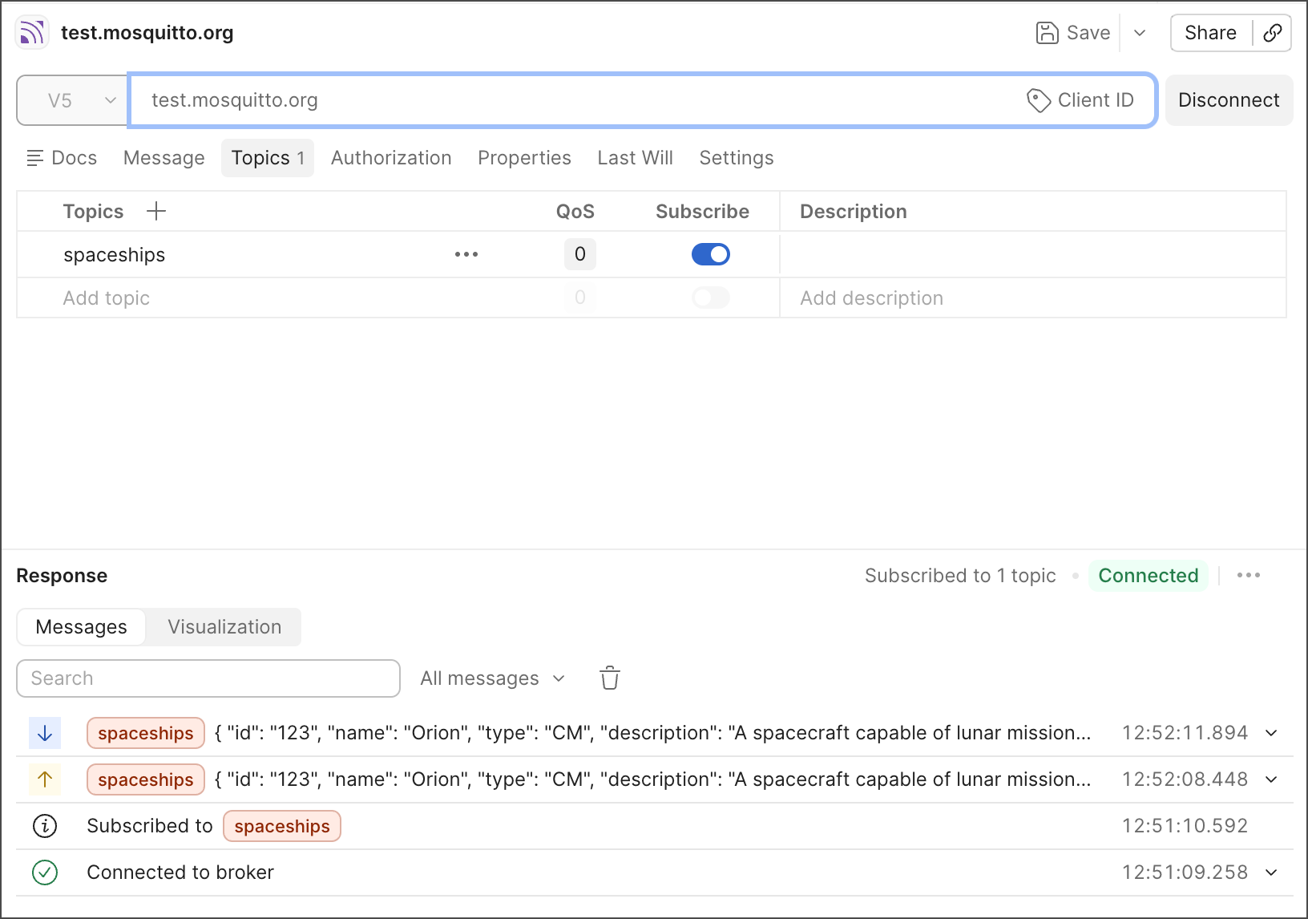The width and height of the screenshot is (1308, 919).
Task: Open the V5 protocol version dropdown
Action: tap(71, 100)
